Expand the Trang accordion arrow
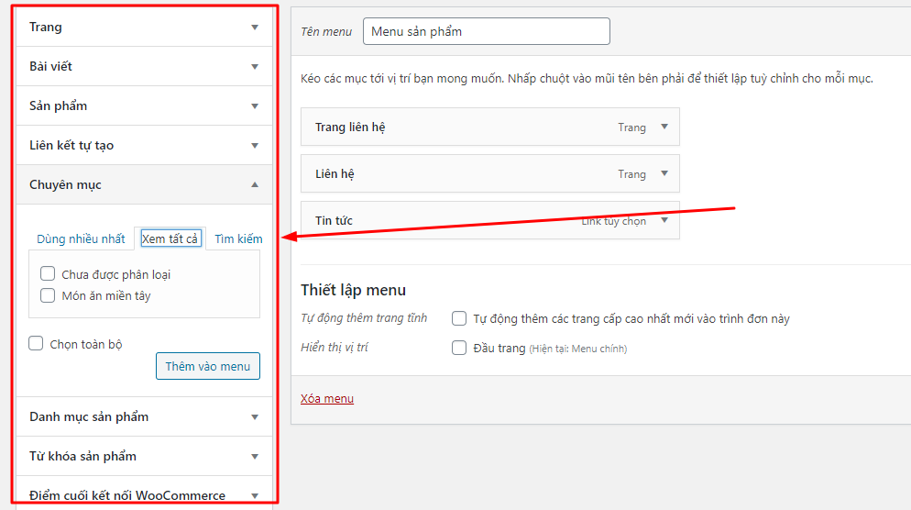Viewport: 911px width, 510px height. pos(255,28)
